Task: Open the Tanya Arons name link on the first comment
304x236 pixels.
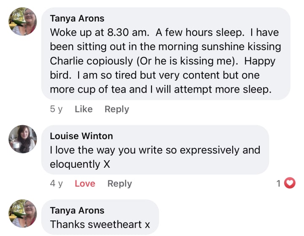Action: (x=77, y=18)
